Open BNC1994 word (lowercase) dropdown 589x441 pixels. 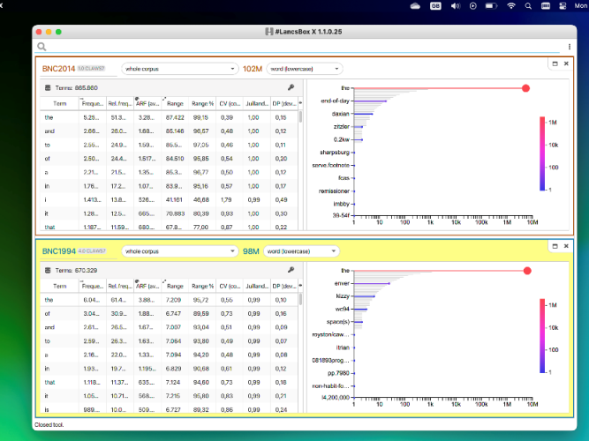302,251
